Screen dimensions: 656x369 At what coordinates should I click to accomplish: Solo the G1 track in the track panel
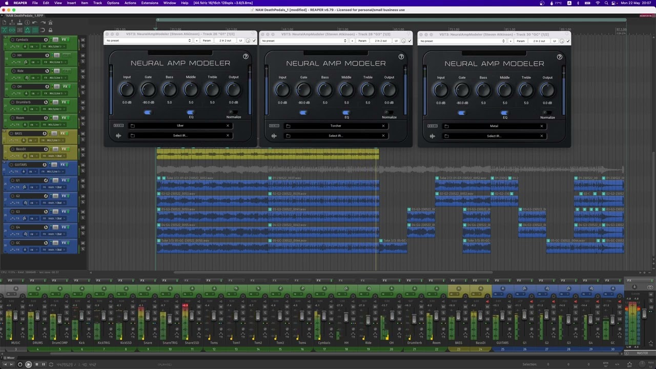coord(83,186)
